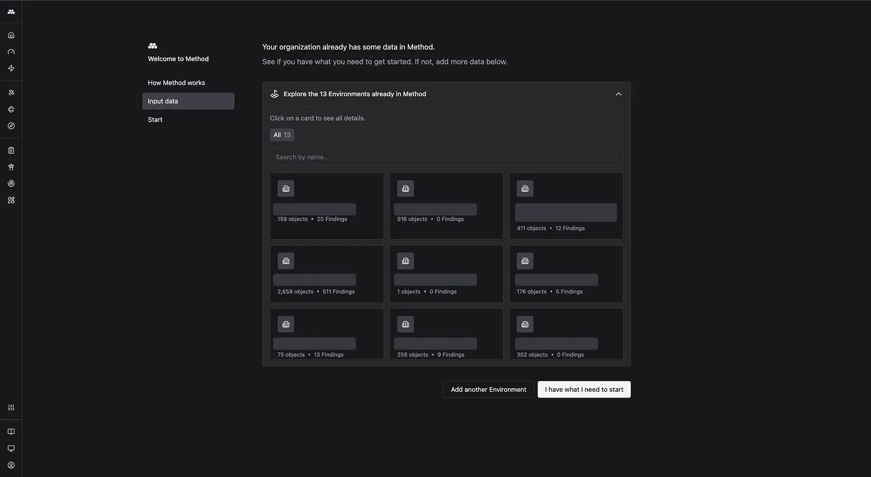Open the user profile icon in sidebar
871x477 pixels.
[x=11, y=465]
